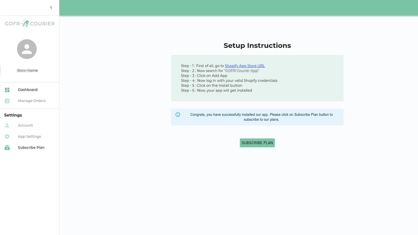418x235 pixels.
Task: Follow the Shopify App Store URL link
Action: pyautogui.click(x=245, y=66)
